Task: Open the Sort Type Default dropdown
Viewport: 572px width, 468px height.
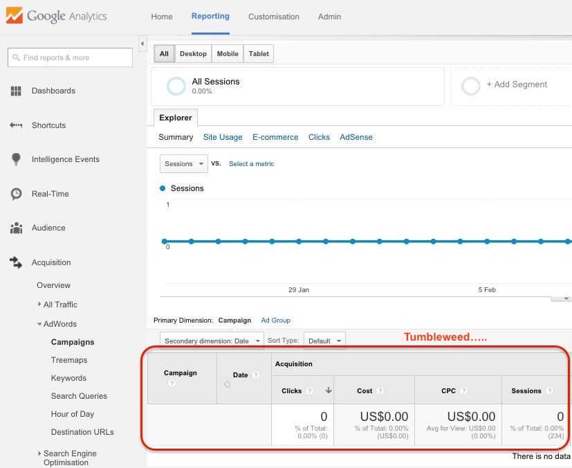Action: click(324, 341)
